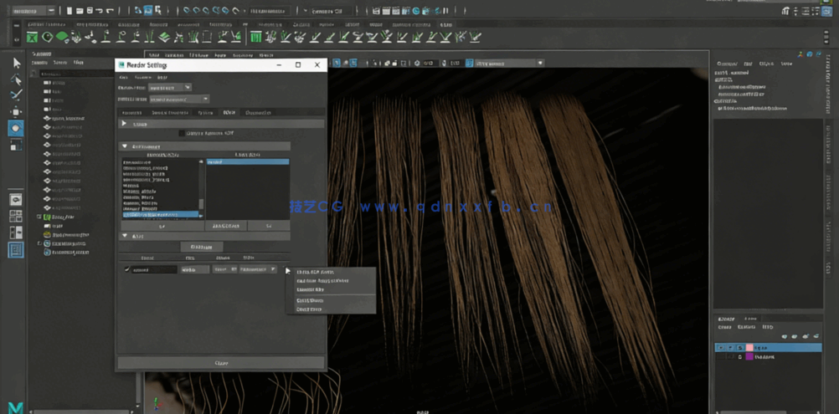Choose the first entry in the context menu

(315, 272)
